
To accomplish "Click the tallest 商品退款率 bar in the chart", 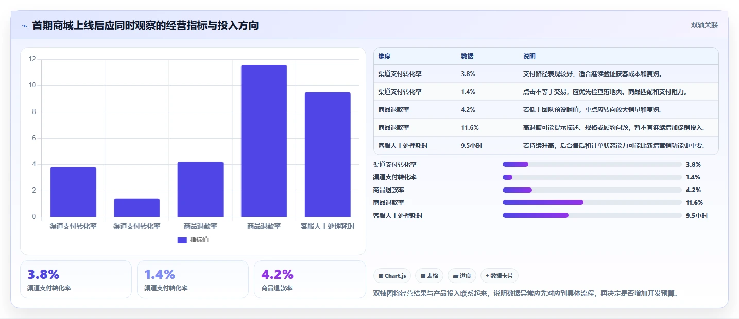I will point(264,141).
